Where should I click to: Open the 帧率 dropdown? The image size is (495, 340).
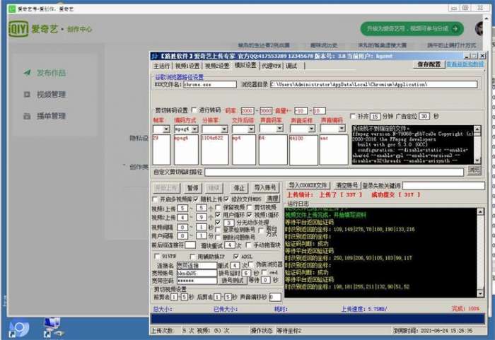[166, 129]
